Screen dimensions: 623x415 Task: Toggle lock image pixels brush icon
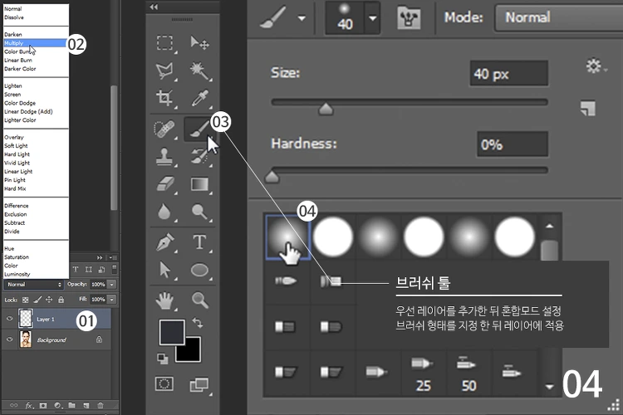[x=37, y=300]
